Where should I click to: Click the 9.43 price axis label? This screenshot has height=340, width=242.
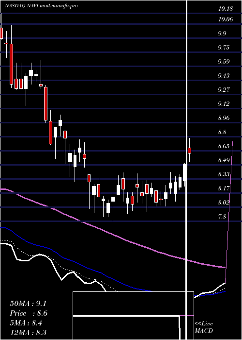point(224,76)
